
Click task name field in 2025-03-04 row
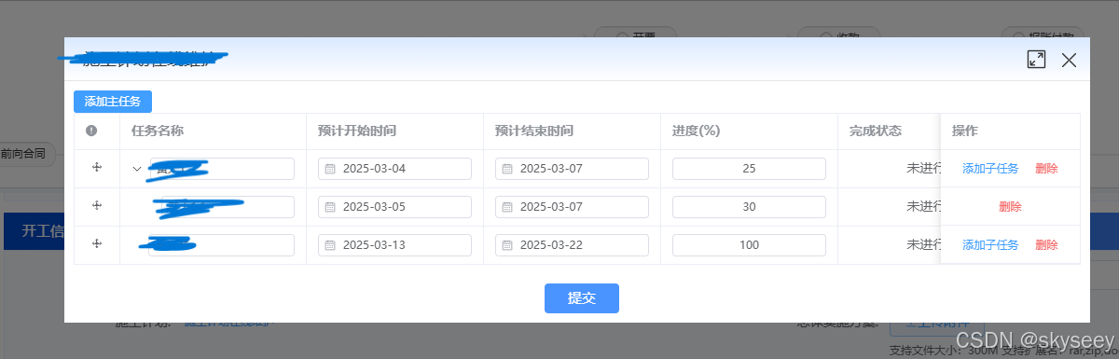tap(222, 169)
